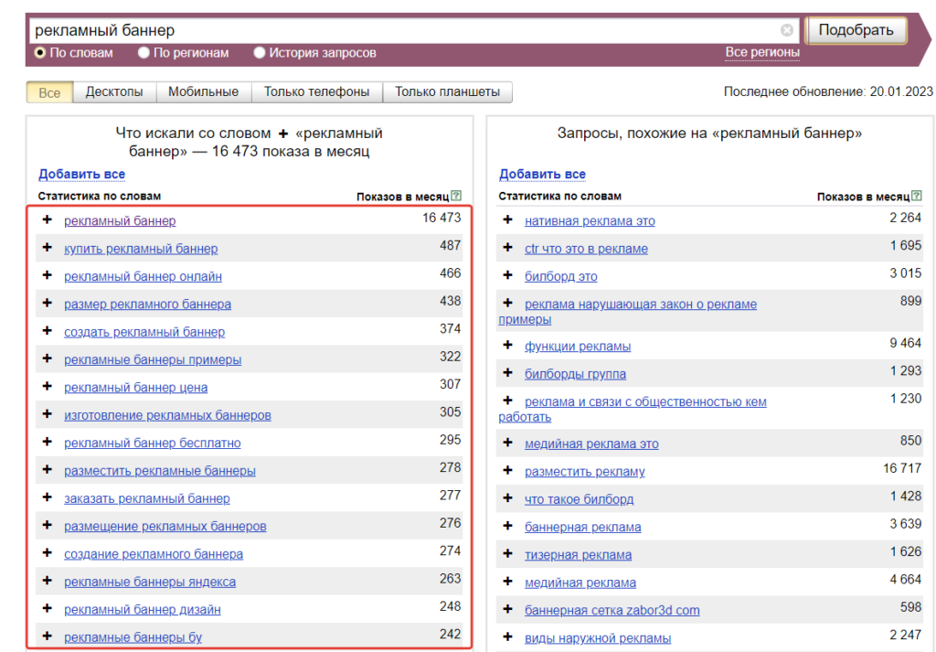Open 'размер рекламного баннера' query link
936x652 pixels.
pyautogui.click(x=147, y=304)
